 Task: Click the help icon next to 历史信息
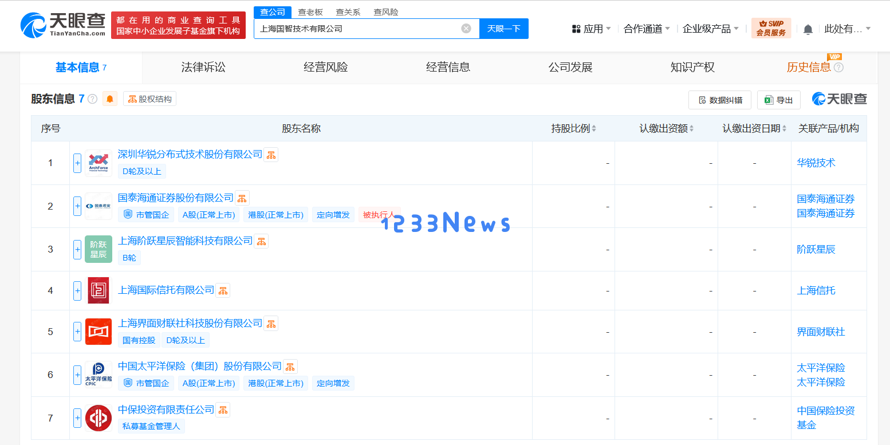pos(838,68)
